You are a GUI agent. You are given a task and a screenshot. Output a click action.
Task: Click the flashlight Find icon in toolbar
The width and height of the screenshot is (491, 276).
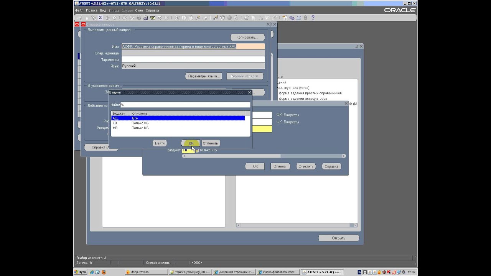92,18
